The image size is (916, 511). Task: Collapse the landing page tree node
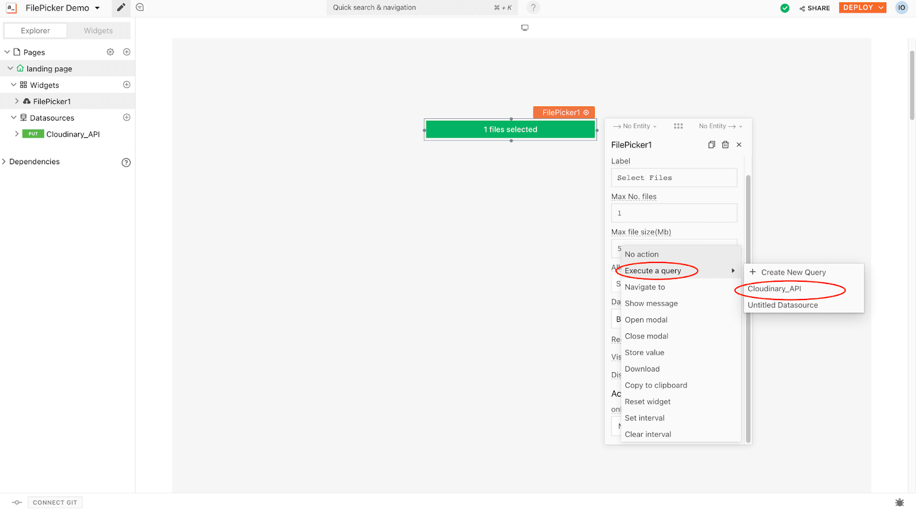click(x=10, y=69)
